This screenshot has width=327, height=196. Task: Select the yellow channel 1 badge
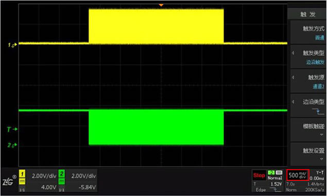pos(22,174)
